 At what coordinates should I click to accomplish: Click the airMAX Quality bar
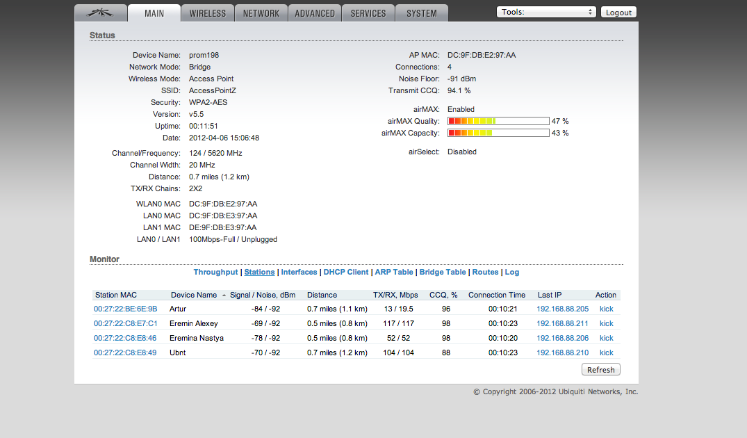coord(498,121)
